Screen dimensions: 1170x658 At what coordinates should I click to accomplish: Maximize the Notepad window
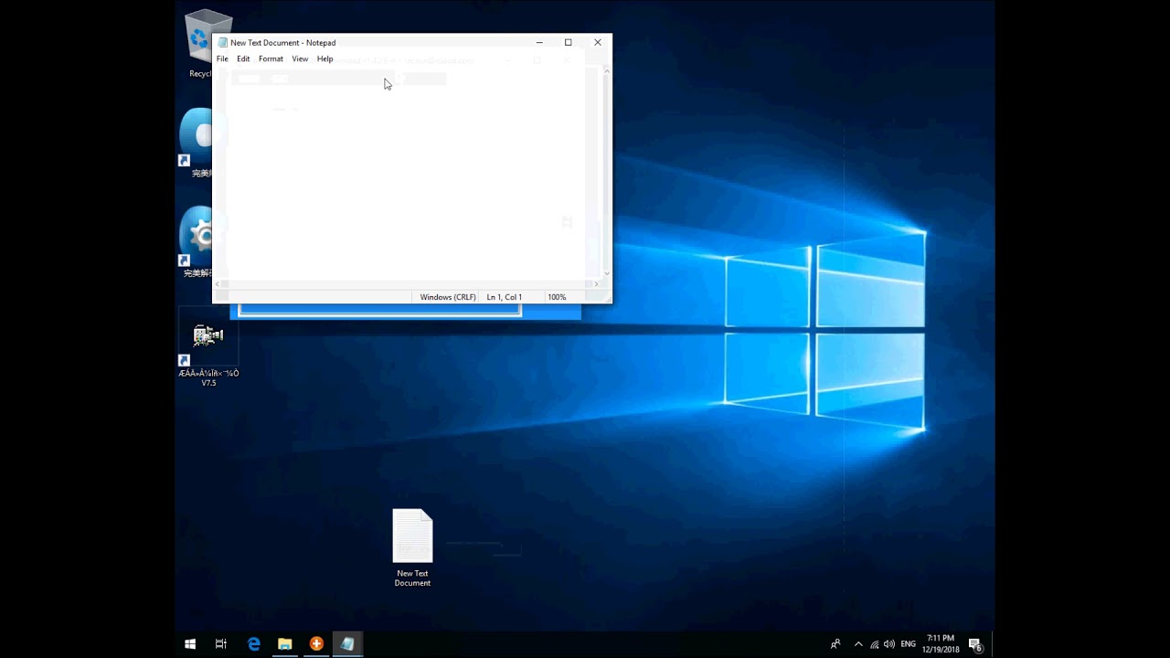(x=569, y=42)
